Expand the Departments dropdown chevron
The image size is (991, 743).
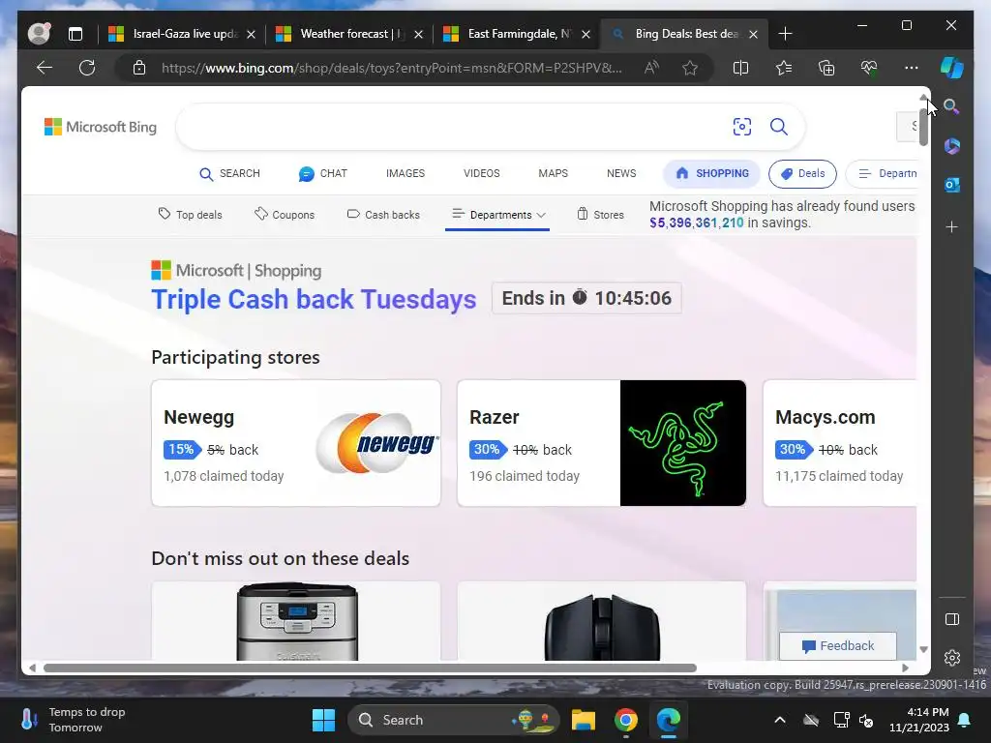541,215
